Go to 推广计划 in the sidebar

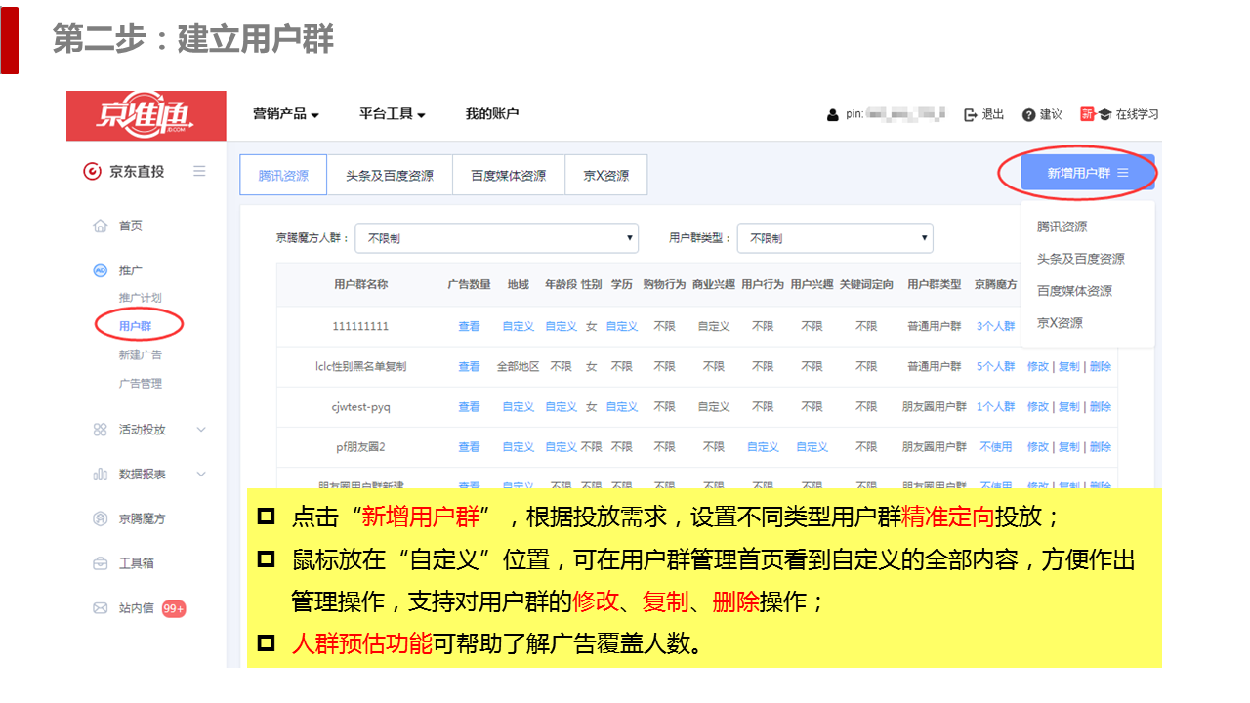coord(141,298)
